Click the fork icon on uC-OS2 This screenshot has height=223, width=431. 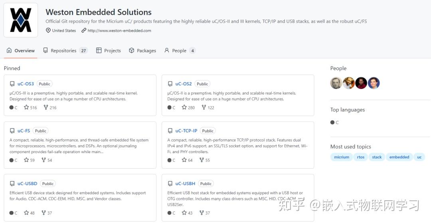click(x=204, y=107)
